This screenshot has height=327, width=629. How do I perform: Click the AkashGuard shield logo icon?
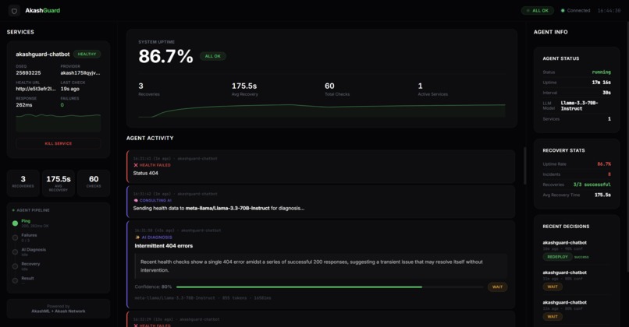pos(14,11)
